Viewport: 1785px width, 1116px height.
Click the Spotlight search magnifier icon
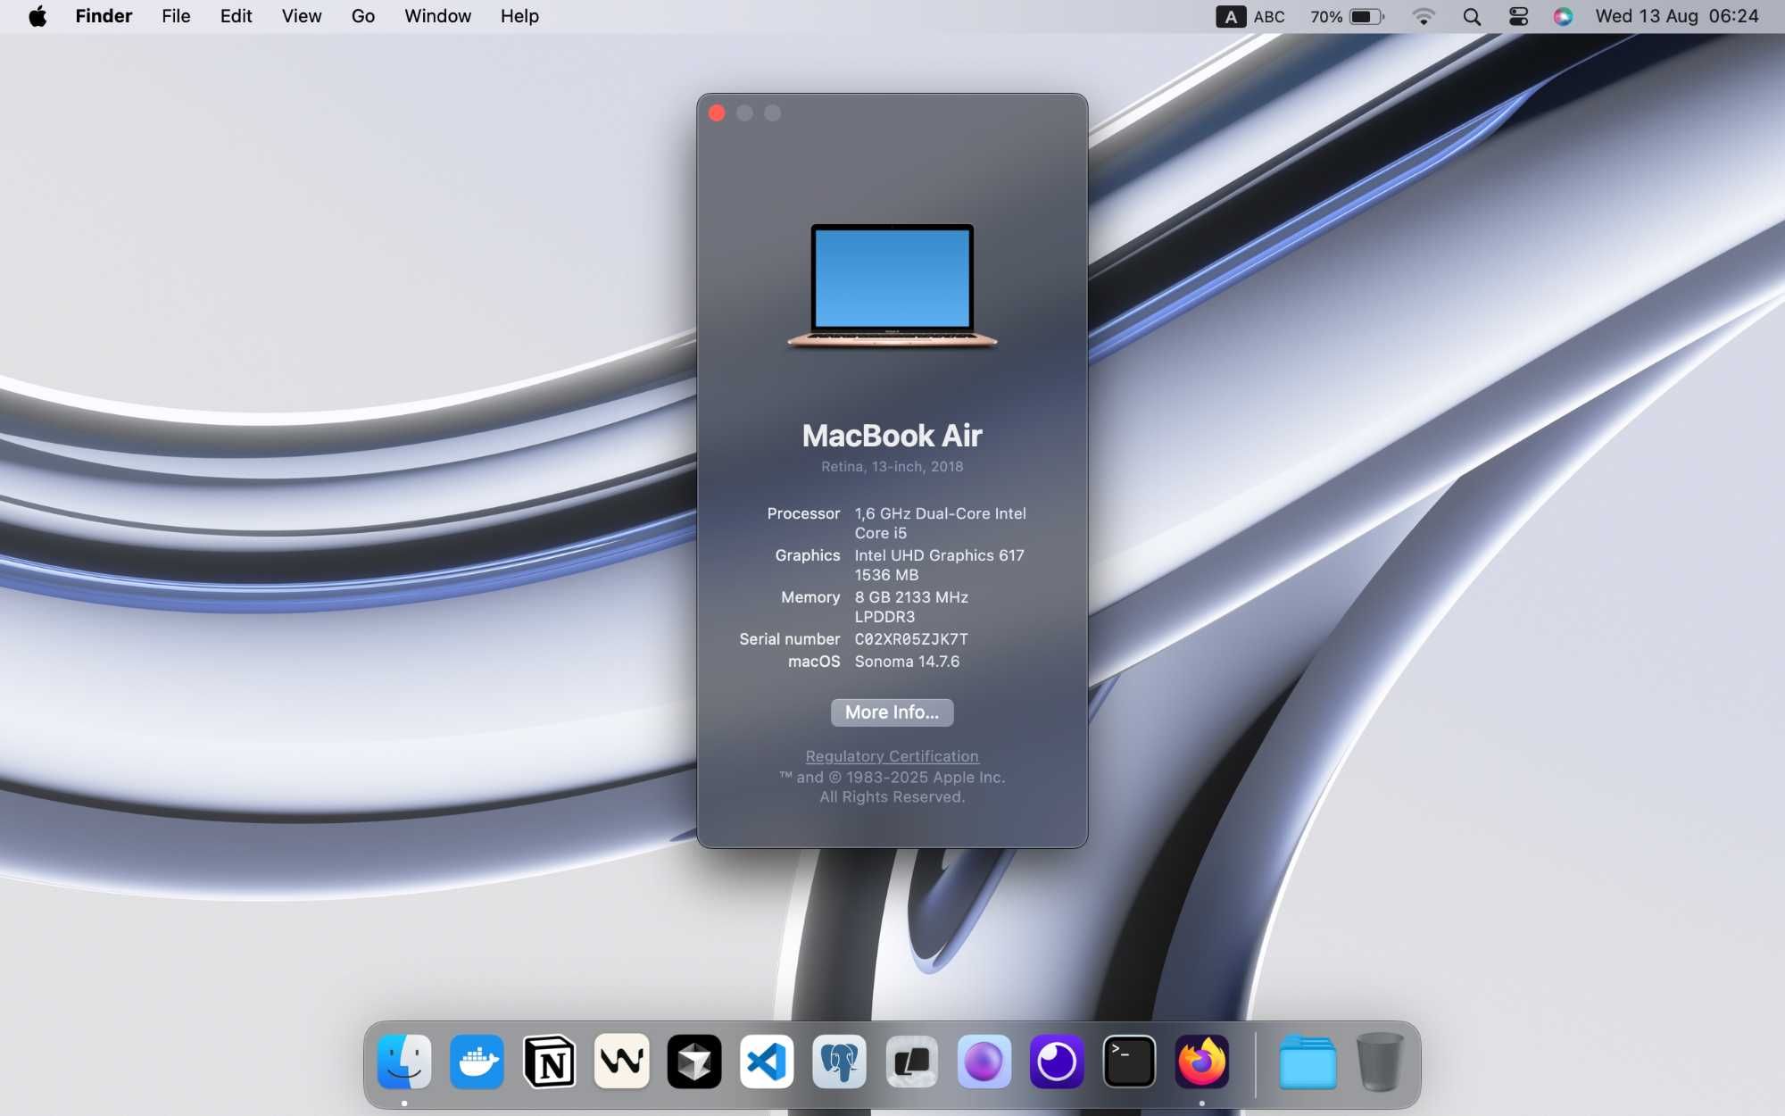[1472, 16]
